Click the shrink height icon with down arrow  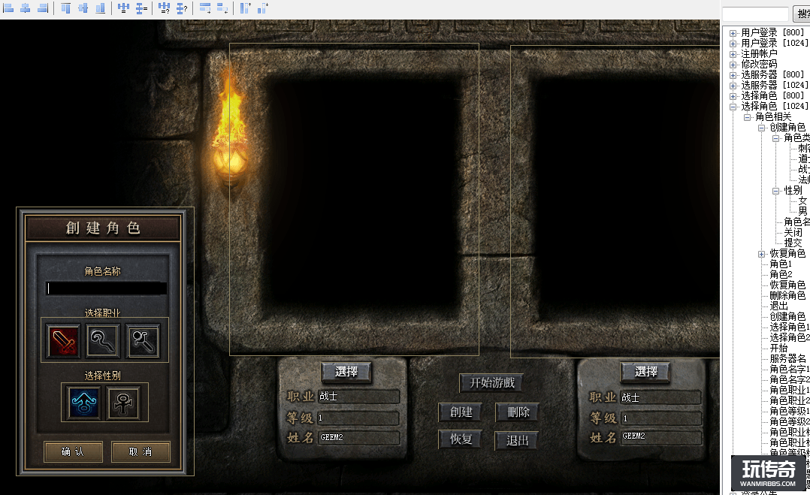263,8
